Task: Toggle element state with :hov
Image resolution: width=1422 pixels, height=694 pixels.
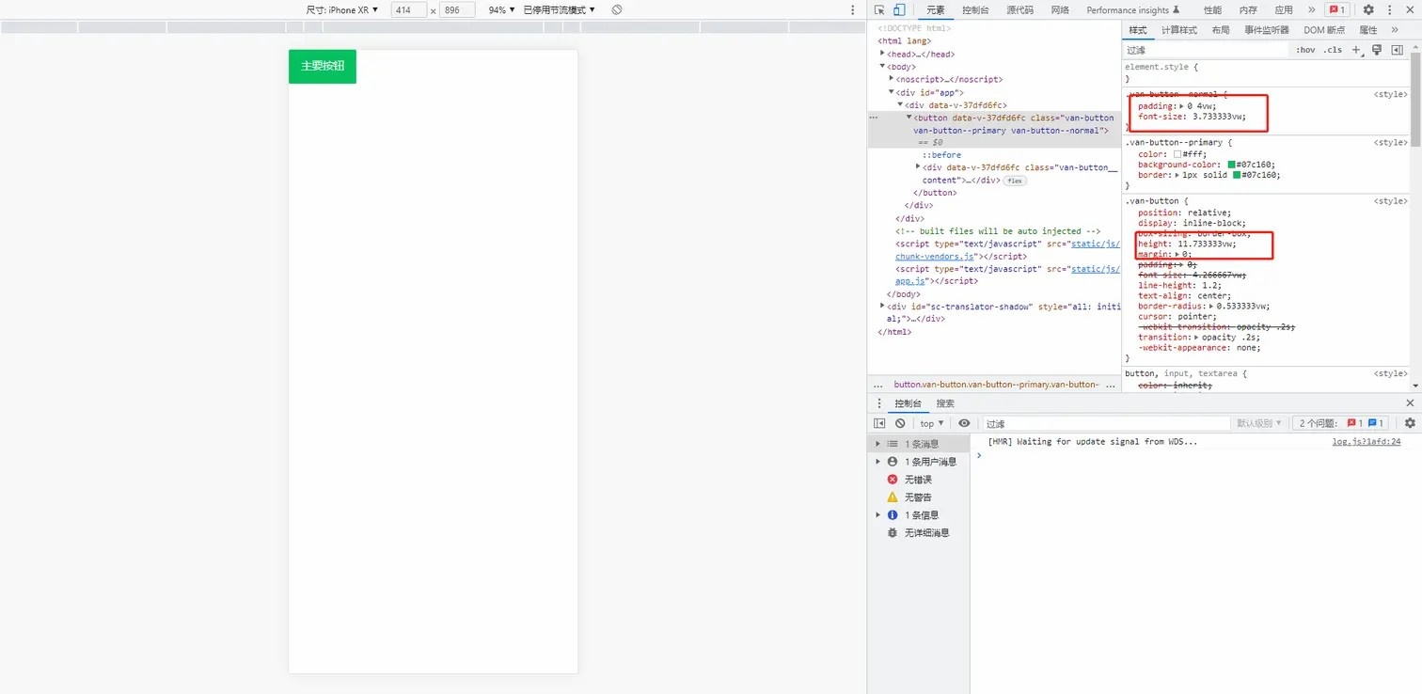Action: [1304, 50]
